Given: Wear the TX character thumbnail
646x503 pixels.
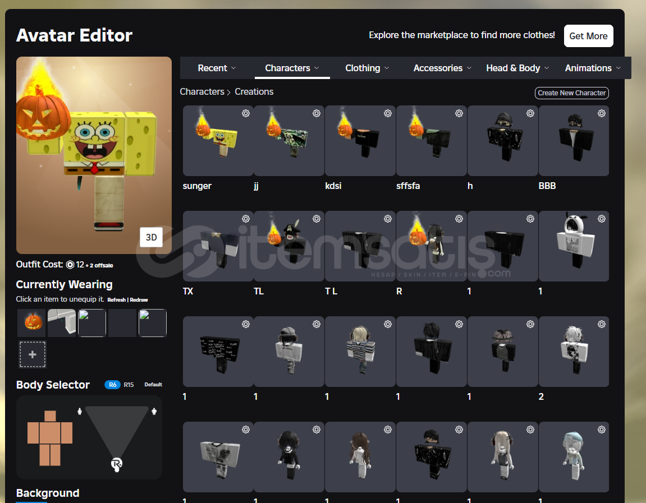Looking at the screenshot, I should click(x=218, y=246).
